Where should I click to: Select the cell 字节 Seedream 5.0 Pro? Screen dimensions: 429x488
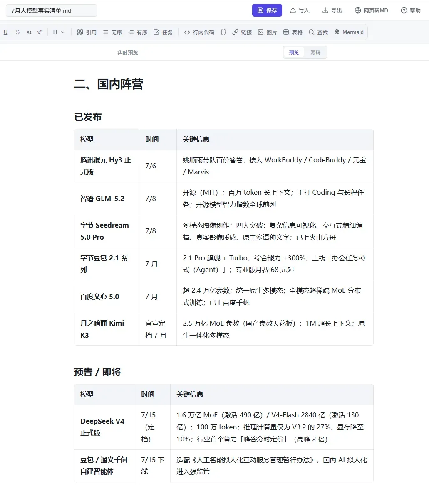[107, 231]
